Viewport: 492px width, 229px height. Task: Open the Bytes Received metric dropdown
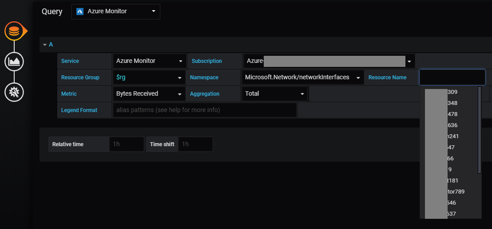149,94
